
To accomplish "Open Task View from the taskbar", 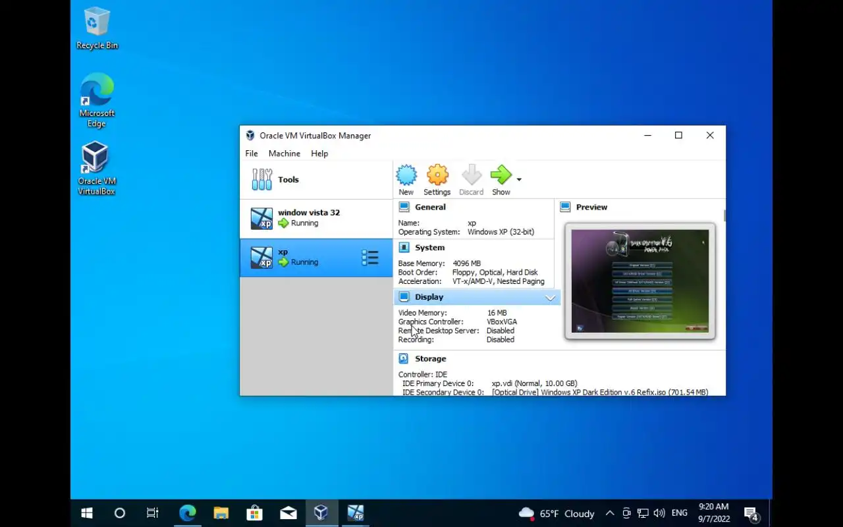I will [x=152, y=513].
